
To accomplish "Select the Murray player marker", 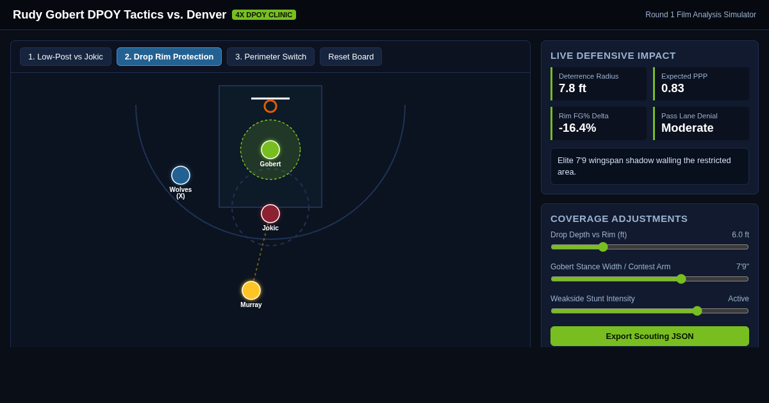I will [x=251, y=290].
